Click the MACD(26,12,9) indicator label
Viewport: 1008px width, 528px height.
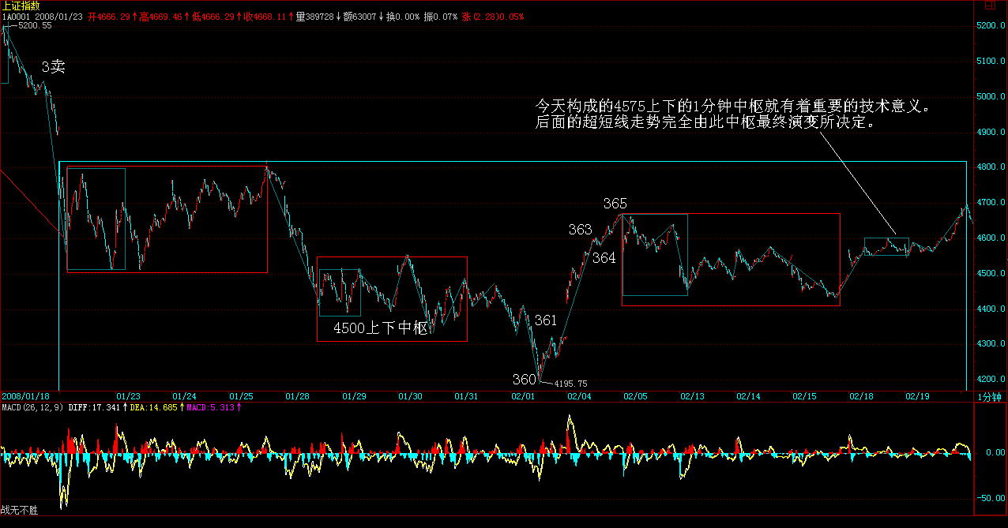pos(33,407)
